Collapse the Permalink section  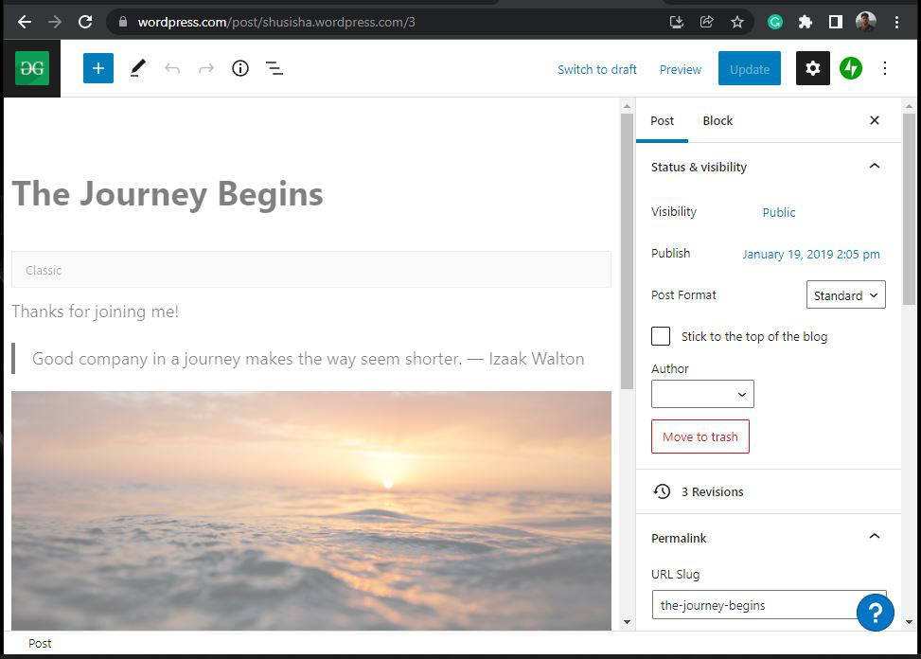(x=874, y=536)
